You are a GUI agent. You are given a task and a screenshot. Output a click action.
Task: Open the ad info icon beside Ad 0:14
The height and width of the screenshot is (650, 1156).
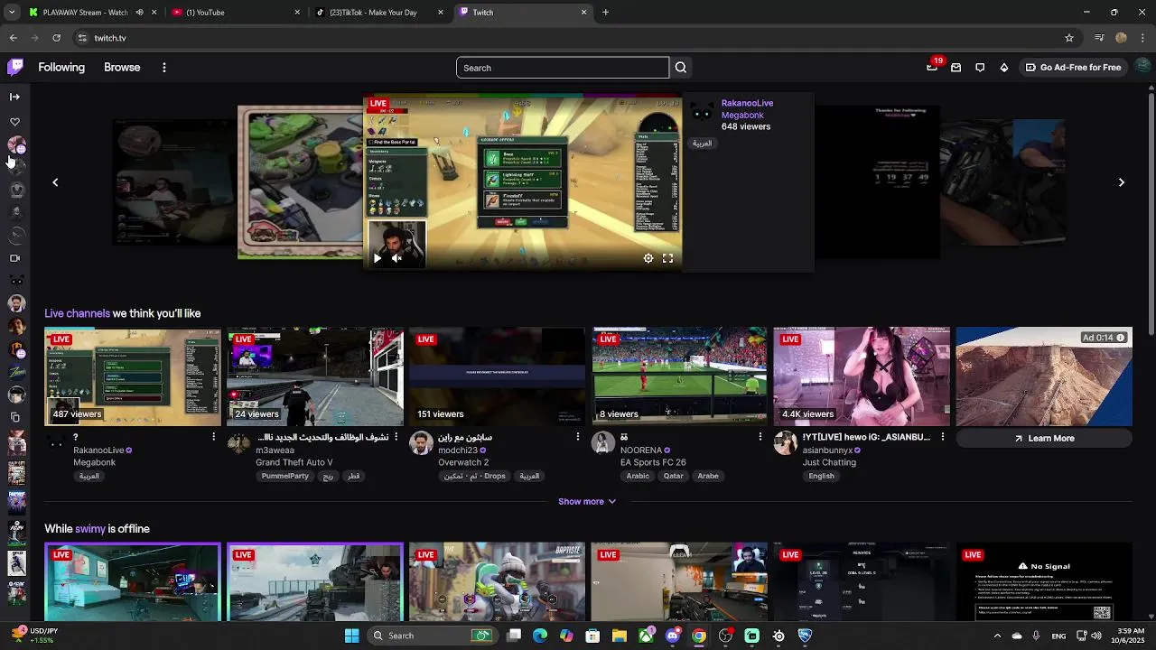pos(1121,338)
